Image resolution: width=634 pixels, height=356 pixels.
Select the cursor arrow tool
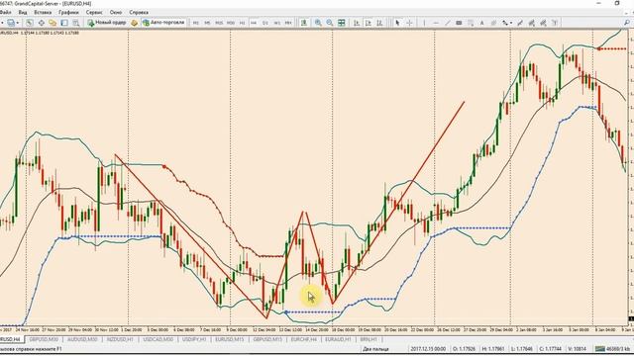397,23
